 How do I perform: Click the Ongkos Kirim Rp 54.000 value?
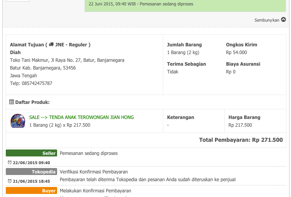(x=236, y=53)
